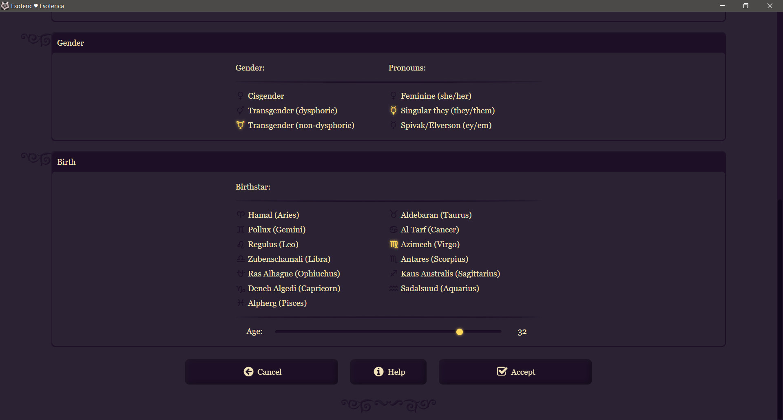Click the Pisces zodiac symbol icon
The height and width of the screenshot is (420, 783).
click(241, 303)
